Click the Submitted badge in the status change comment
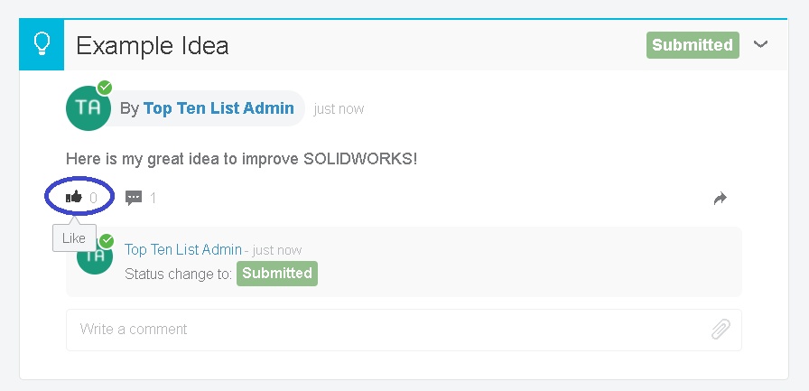Image resolution: width=809 pixels, height=391 pixels. [x=277, y=274]
